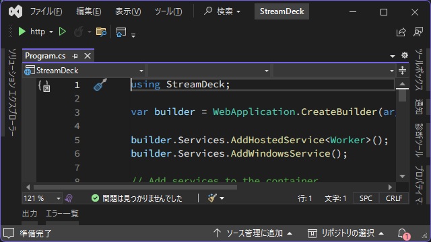Click the horizontal scrollbar right arrow
The width and height of the screenshot is (431, 242).
[390, 187]
